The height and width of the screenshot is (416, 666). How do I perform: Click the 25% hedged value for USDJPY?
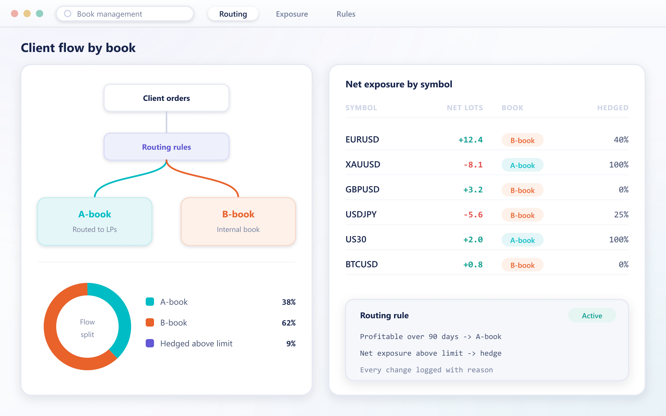[x=621, y=215]
